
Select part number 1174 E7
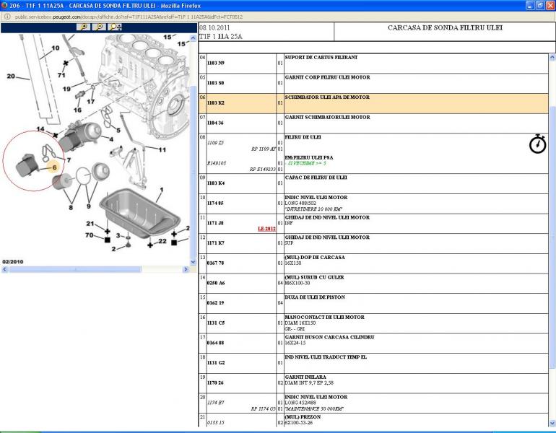click(x=216, y=403)
